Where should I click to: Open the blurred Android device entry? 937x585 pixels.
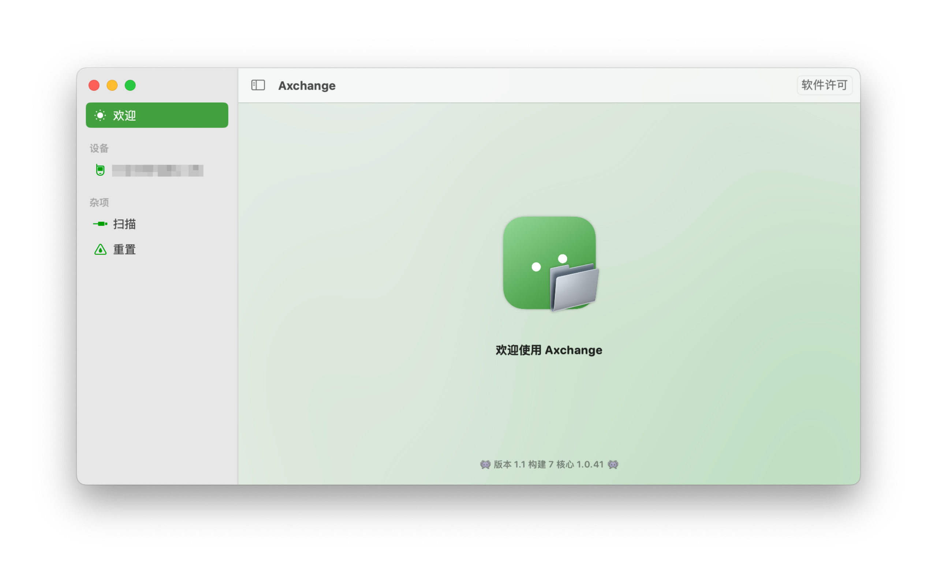[157, 170]
